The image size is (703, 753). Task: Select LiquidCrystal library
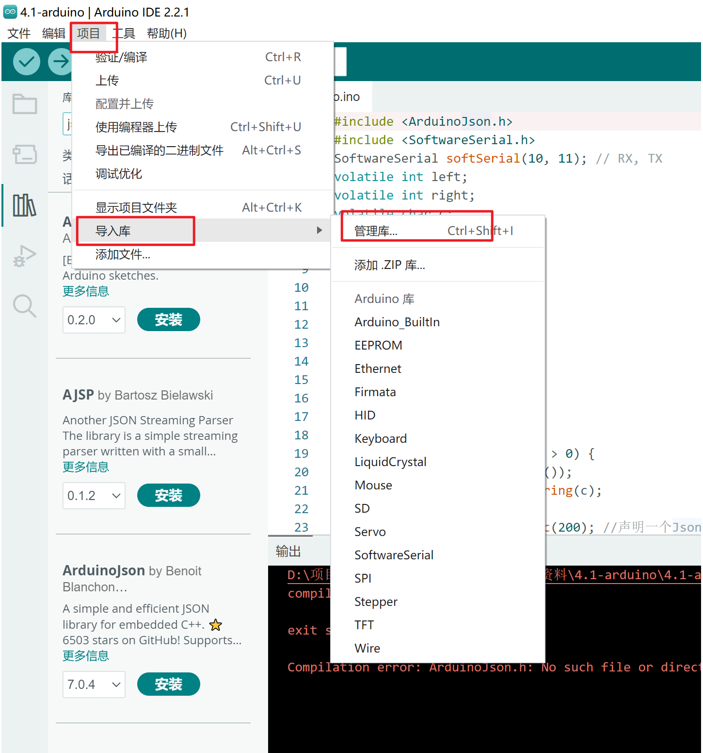tap(438, 462)
